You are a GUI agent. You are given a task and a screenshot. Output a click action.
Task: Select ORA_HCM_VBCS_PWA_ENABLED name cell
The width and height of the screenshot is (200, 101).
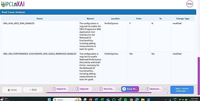coord(19,23)
